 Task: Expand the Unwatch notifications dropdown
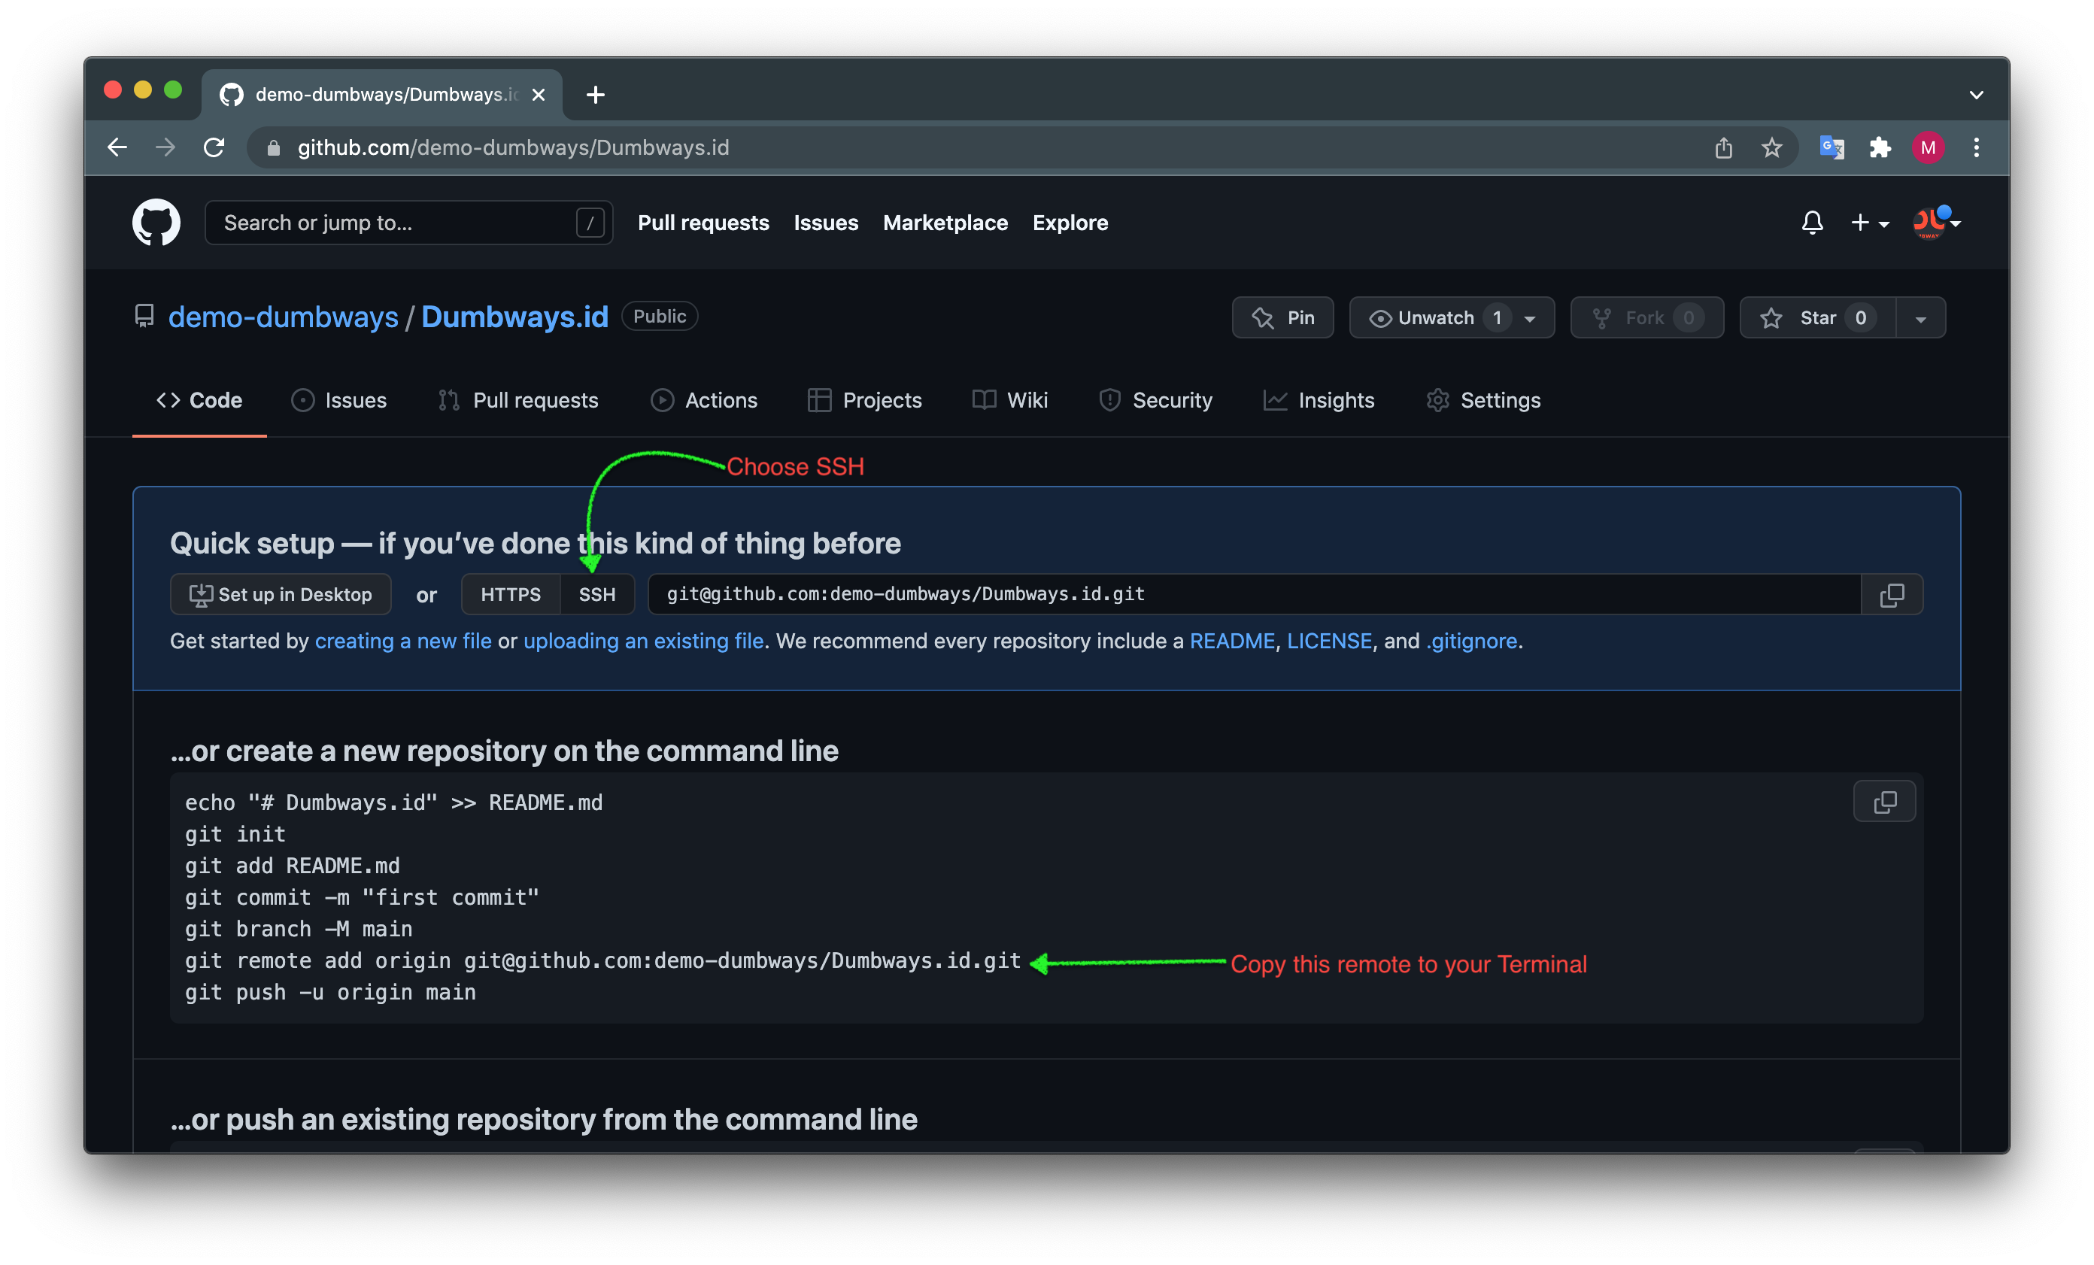(1452, 317)
